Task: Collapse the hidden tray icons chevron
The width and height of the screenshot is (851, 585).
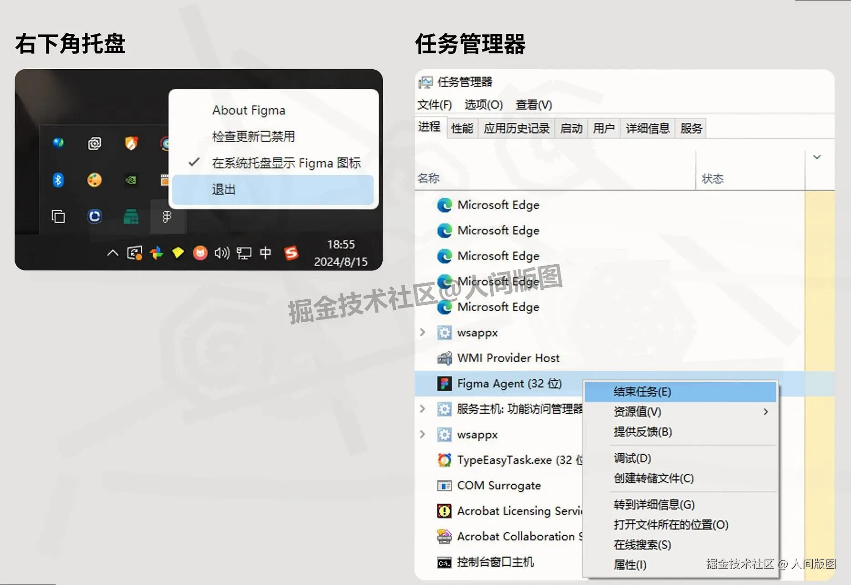Action: [113, 253]
